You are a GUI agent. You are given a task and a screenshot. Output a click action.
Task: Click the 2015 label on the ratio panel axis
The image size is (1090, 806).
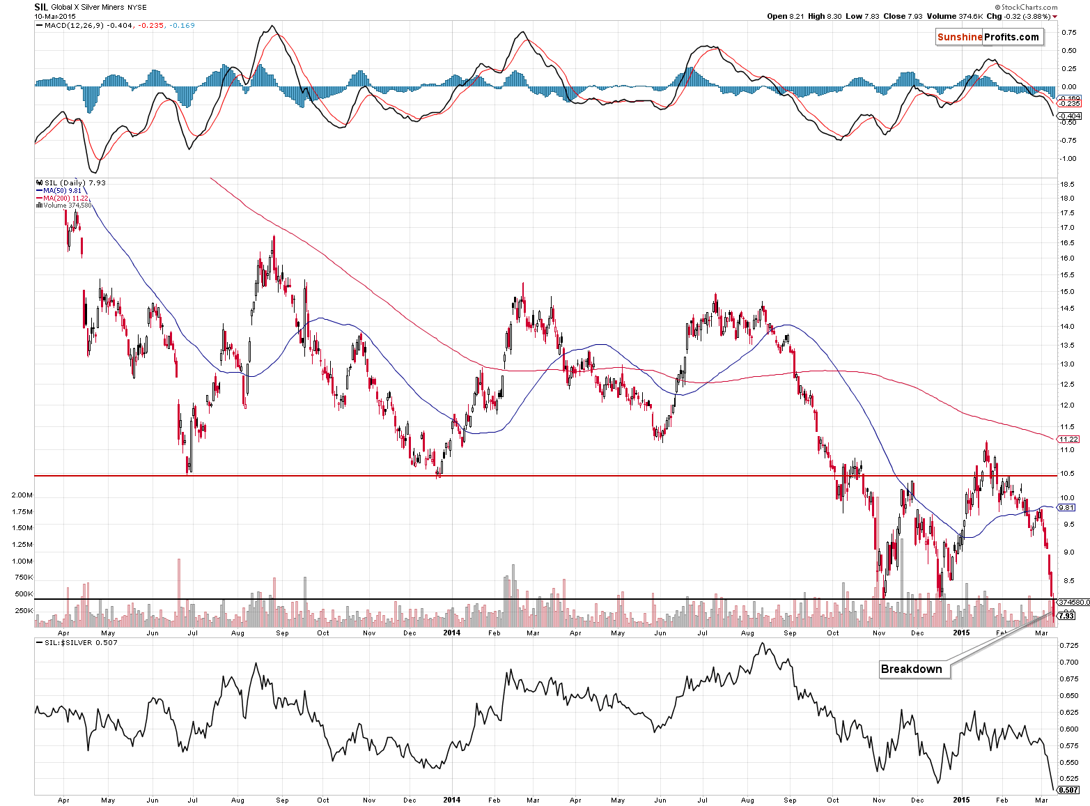961,800
